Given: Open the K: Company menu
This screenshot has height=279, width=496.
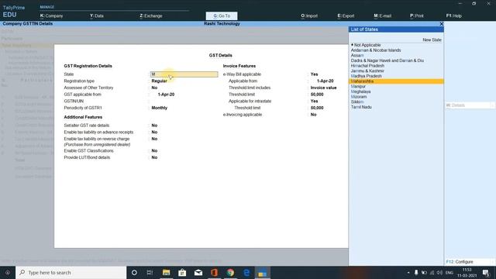Looking at the screenshot, I should point(52,15).
